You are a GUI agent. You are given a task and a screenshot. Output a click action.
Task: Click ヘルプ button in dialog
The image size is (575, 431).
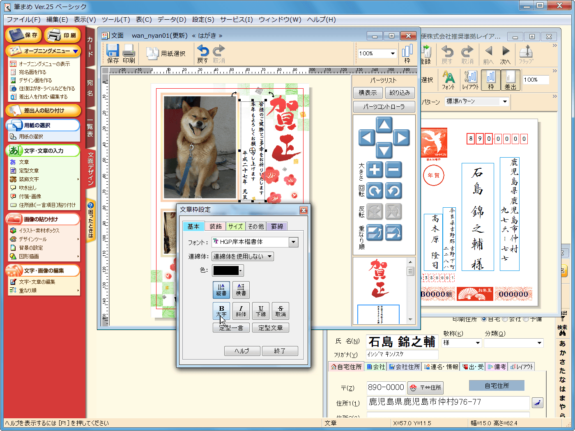click(242, 351)
